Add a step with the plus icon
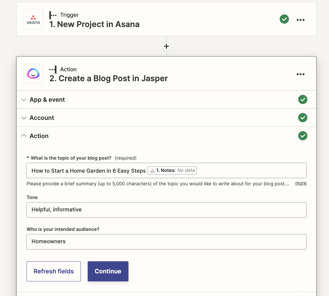 [166, 46]
